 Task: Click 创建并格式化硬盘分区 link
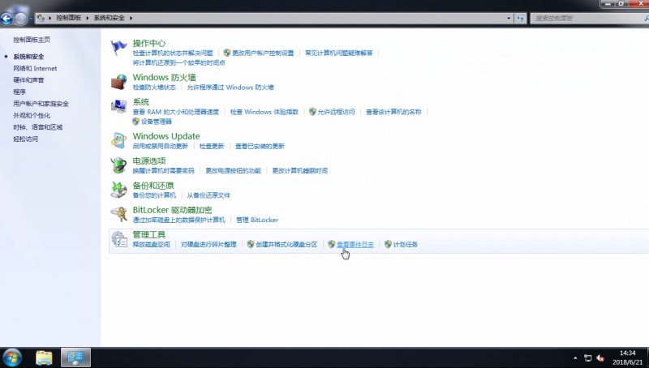tap(286, 244)
